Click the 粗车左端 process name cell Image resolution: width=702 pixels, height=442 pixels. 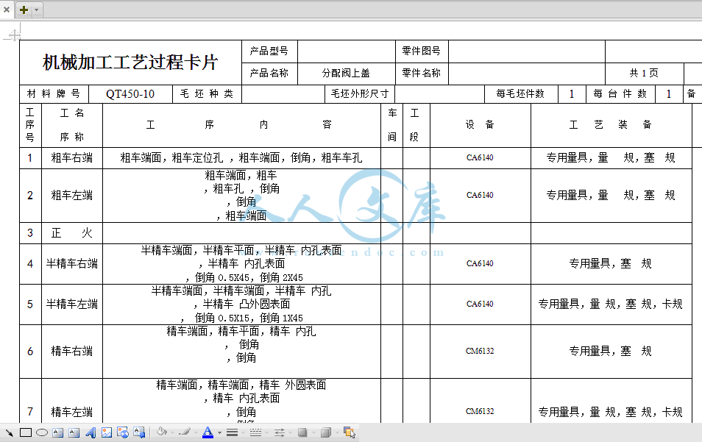coord(71,196)
